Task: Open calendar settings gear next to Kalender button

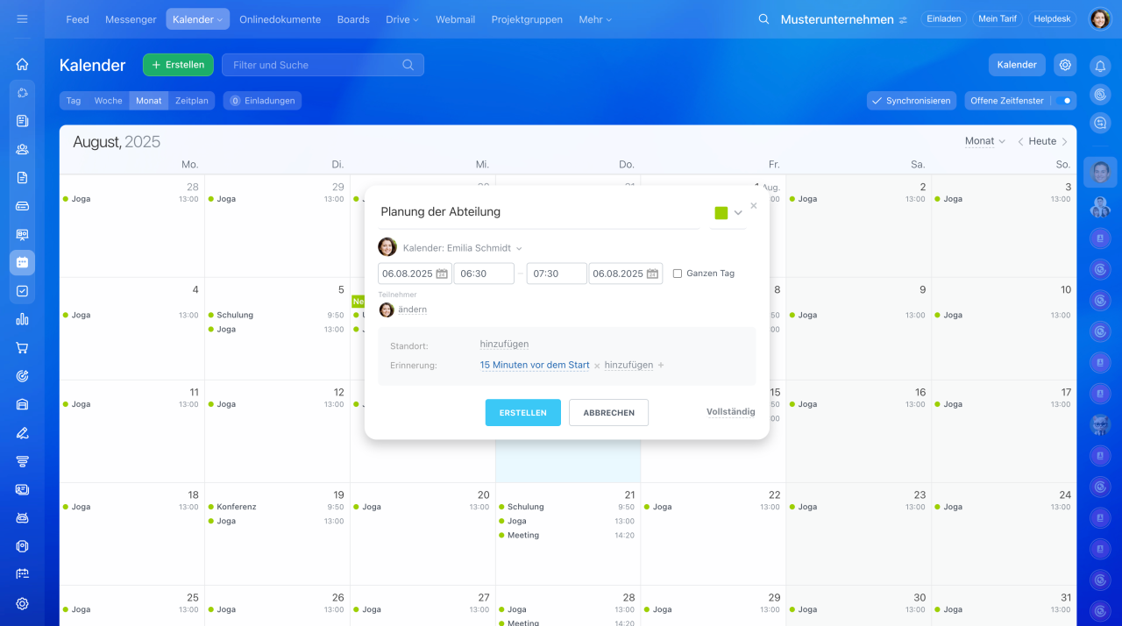Action: (1065, 64)
